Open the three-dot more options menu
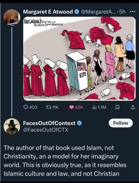139x183 pixels. 133,12
